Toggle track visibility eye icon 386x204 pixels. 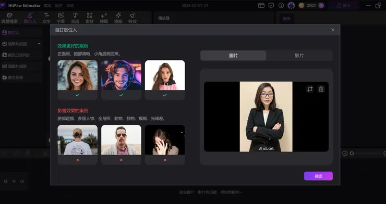coord(14,181)
